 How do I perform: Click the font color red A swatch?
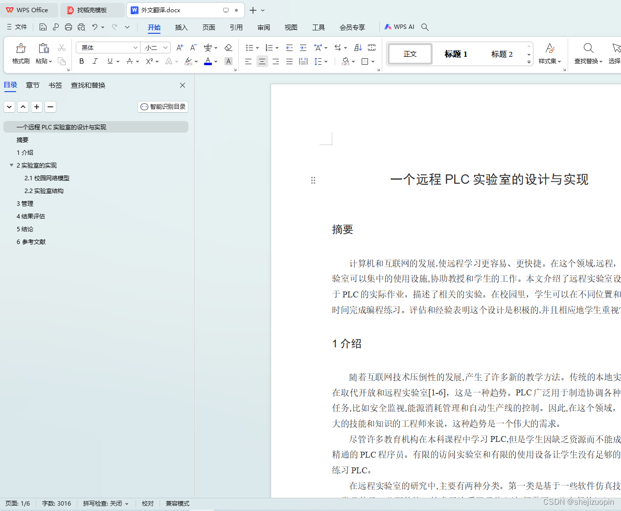pyautogui.click(x=208, y=61)
